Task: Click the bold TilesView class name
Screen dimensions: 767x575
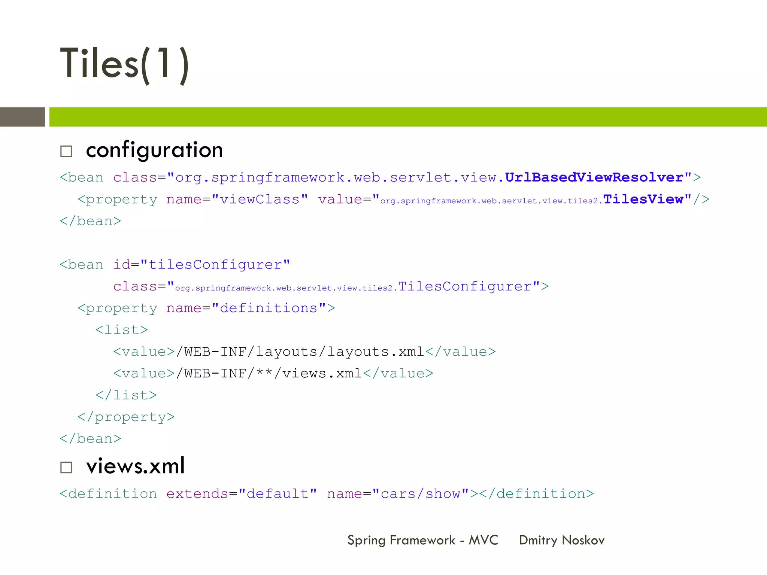Action: click(x=643, y=199)
